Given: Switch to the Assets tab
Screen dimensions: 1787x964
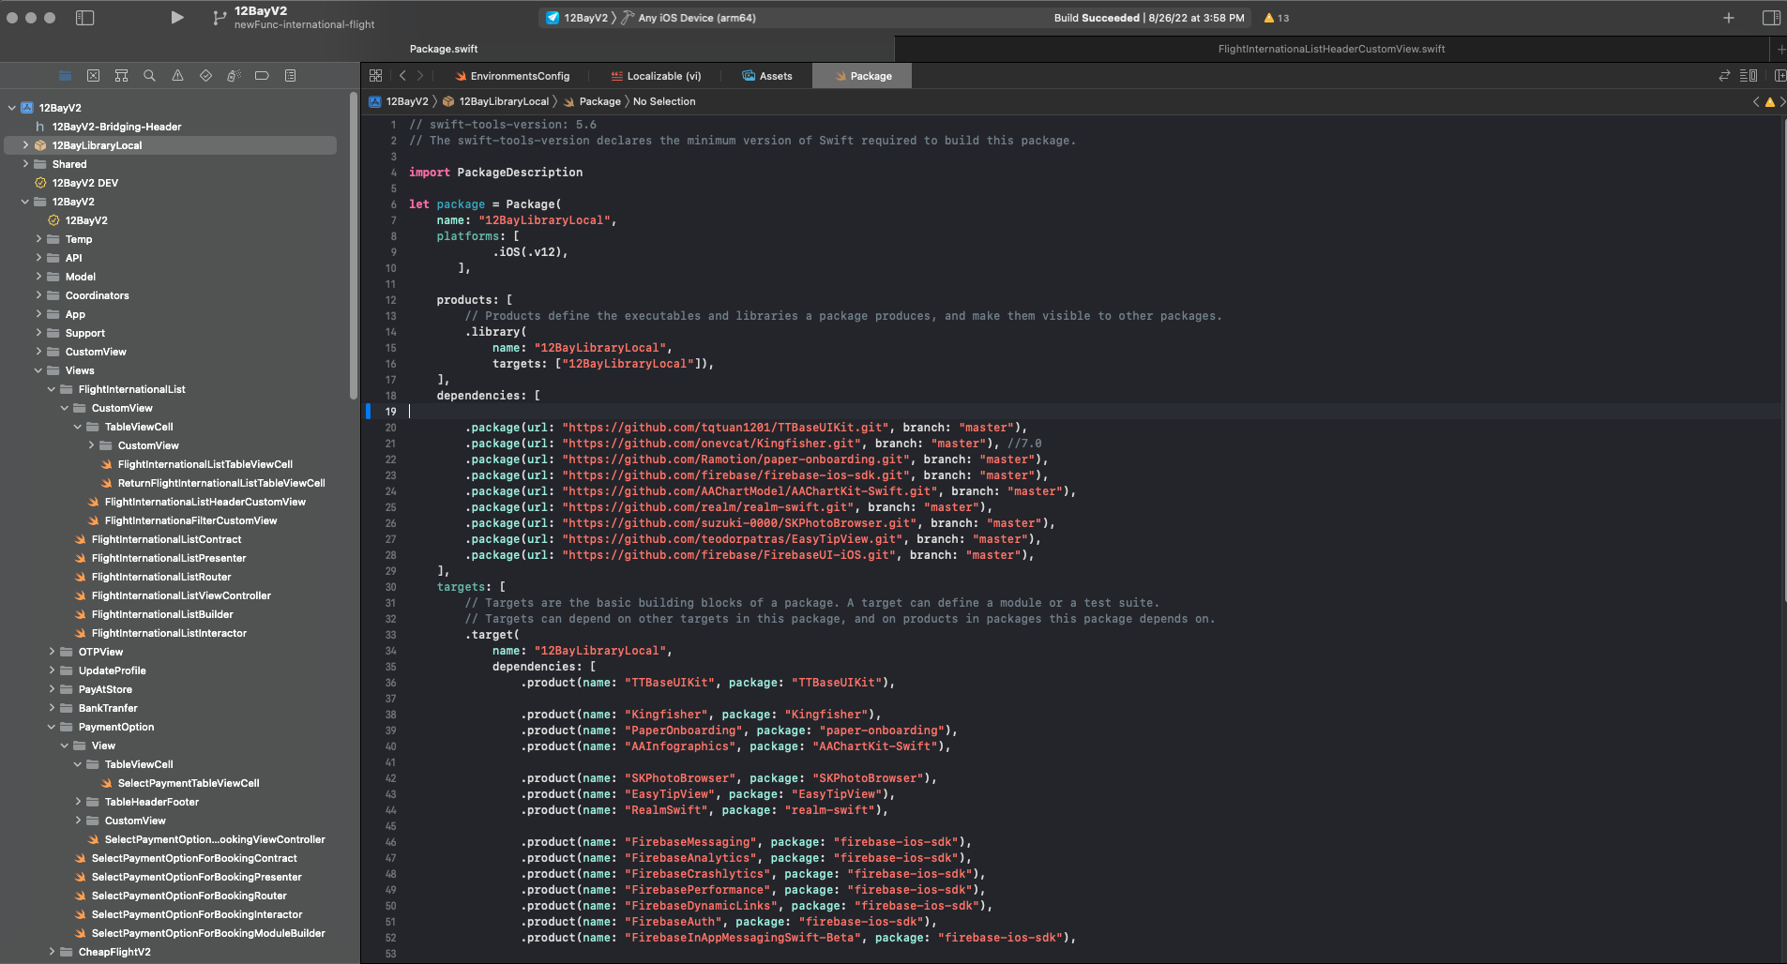Looking at the screenshot, I should (767, 76).
